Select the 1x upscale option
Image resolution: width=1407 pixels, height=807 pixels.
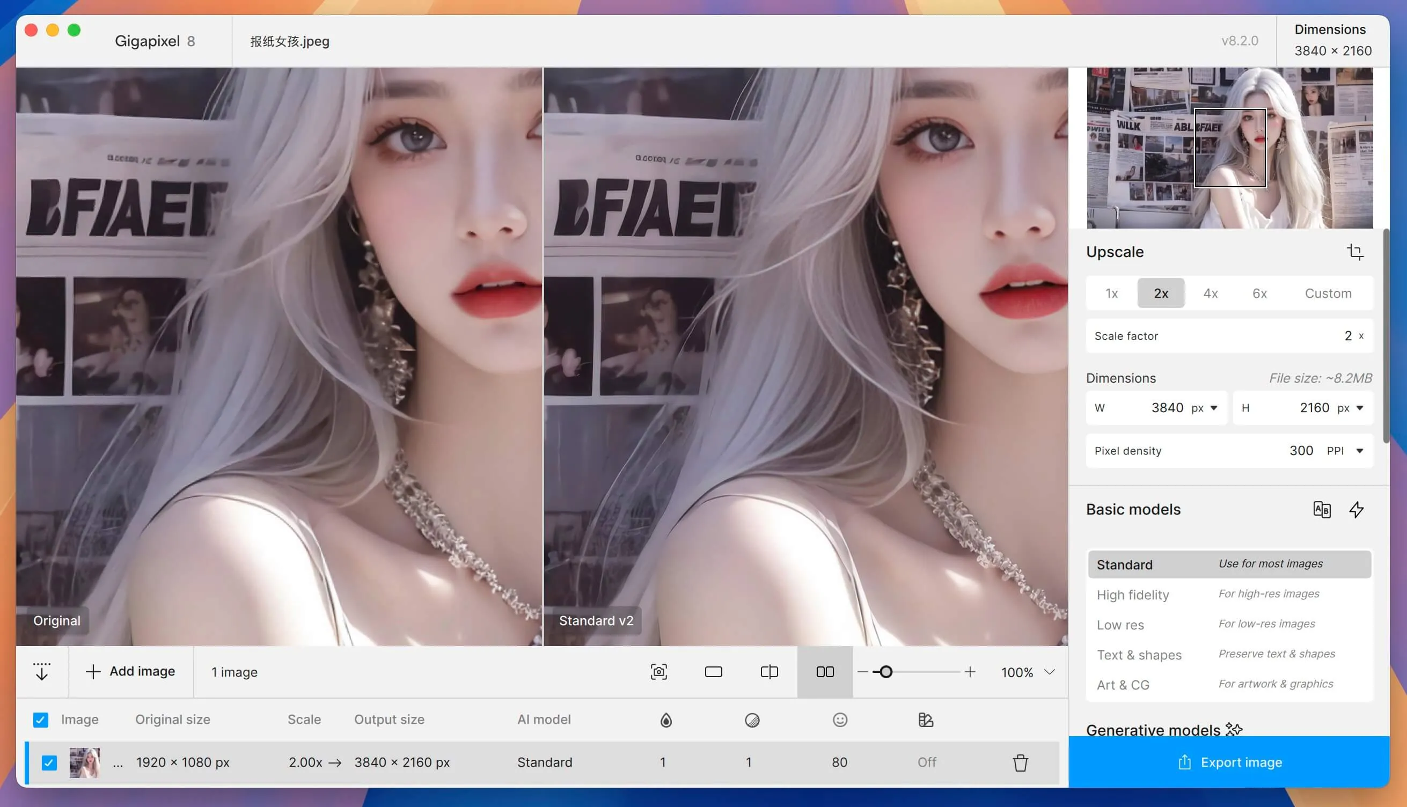coord(1111,292)
